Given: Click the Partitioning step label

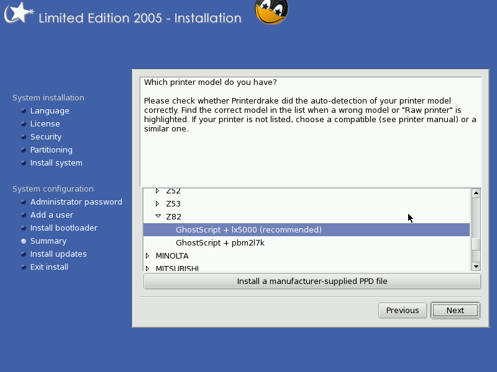Looking at the screenshot, I should [x=52, y=149].
